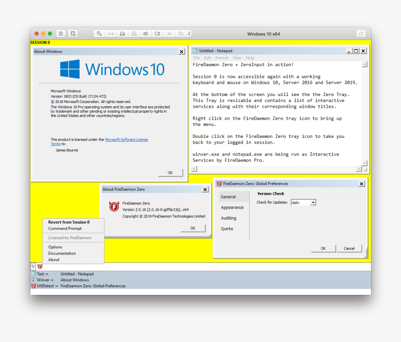Click the macOS yellow minimize button
The image size is (401, 342).
pyautogui.click(x=43, y=34)
